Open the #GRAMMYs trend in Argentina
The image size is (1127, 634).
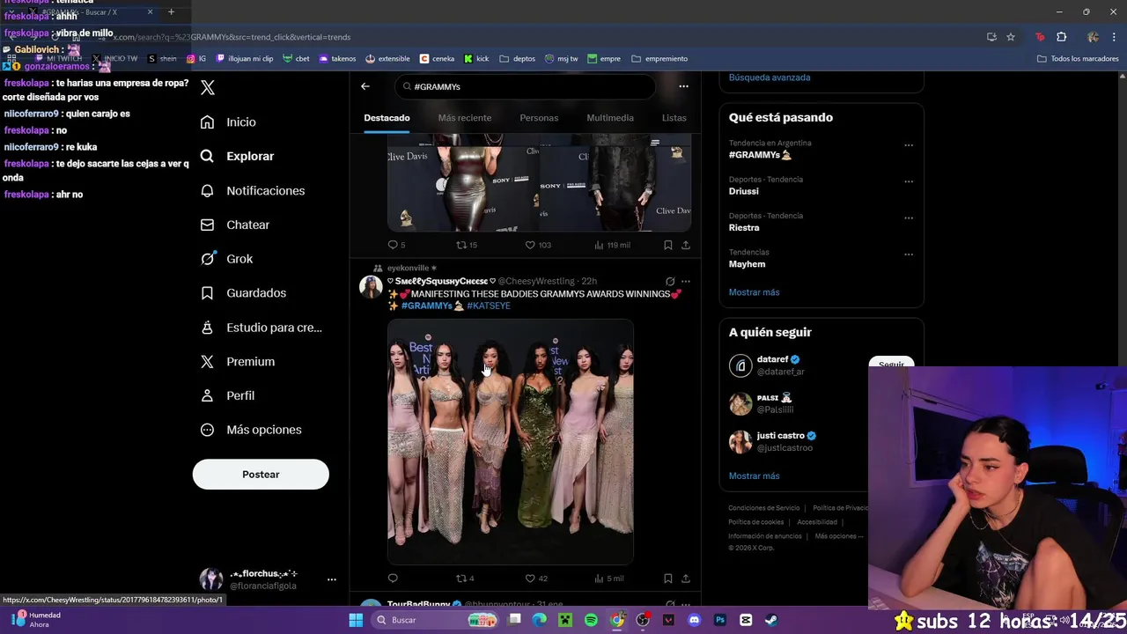point(760,155)
